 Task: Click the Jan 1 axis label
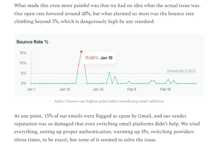pyautogui.click(x=31, y=89)
